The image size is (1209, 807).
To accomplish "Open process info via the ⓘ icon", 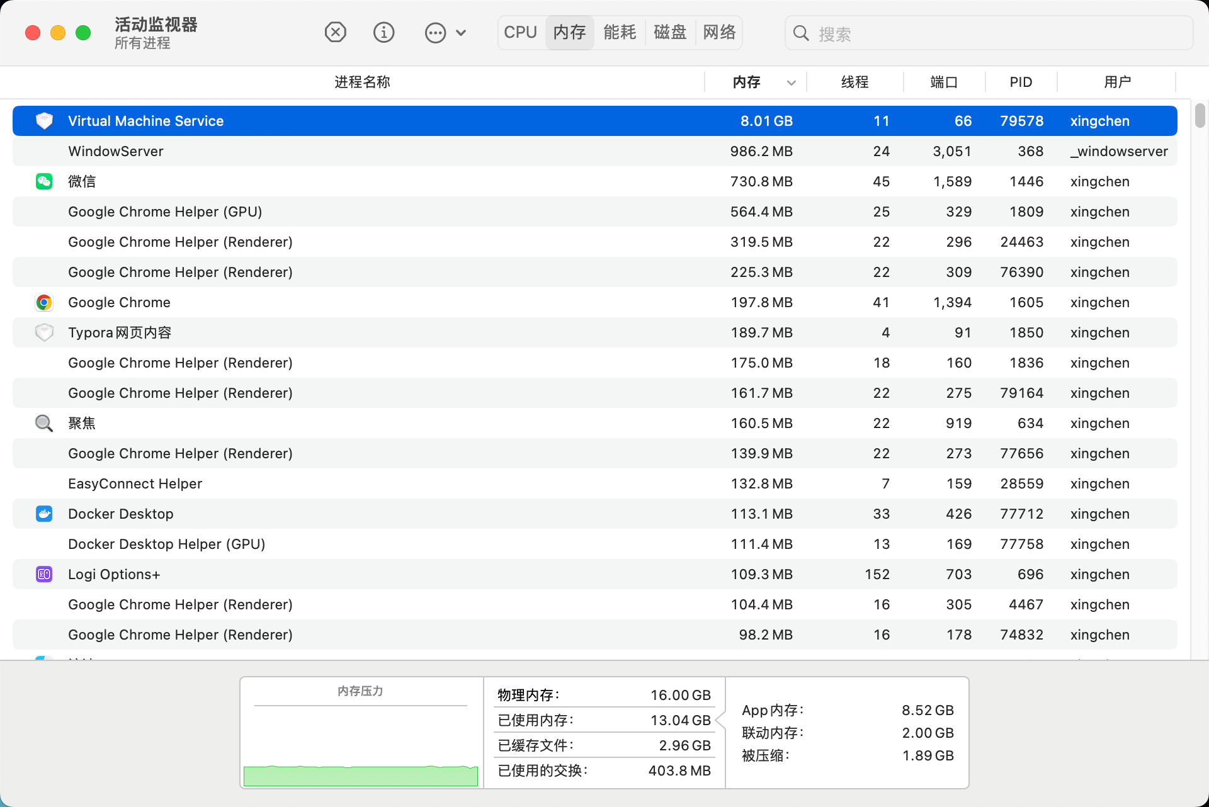I will point(383,32).
